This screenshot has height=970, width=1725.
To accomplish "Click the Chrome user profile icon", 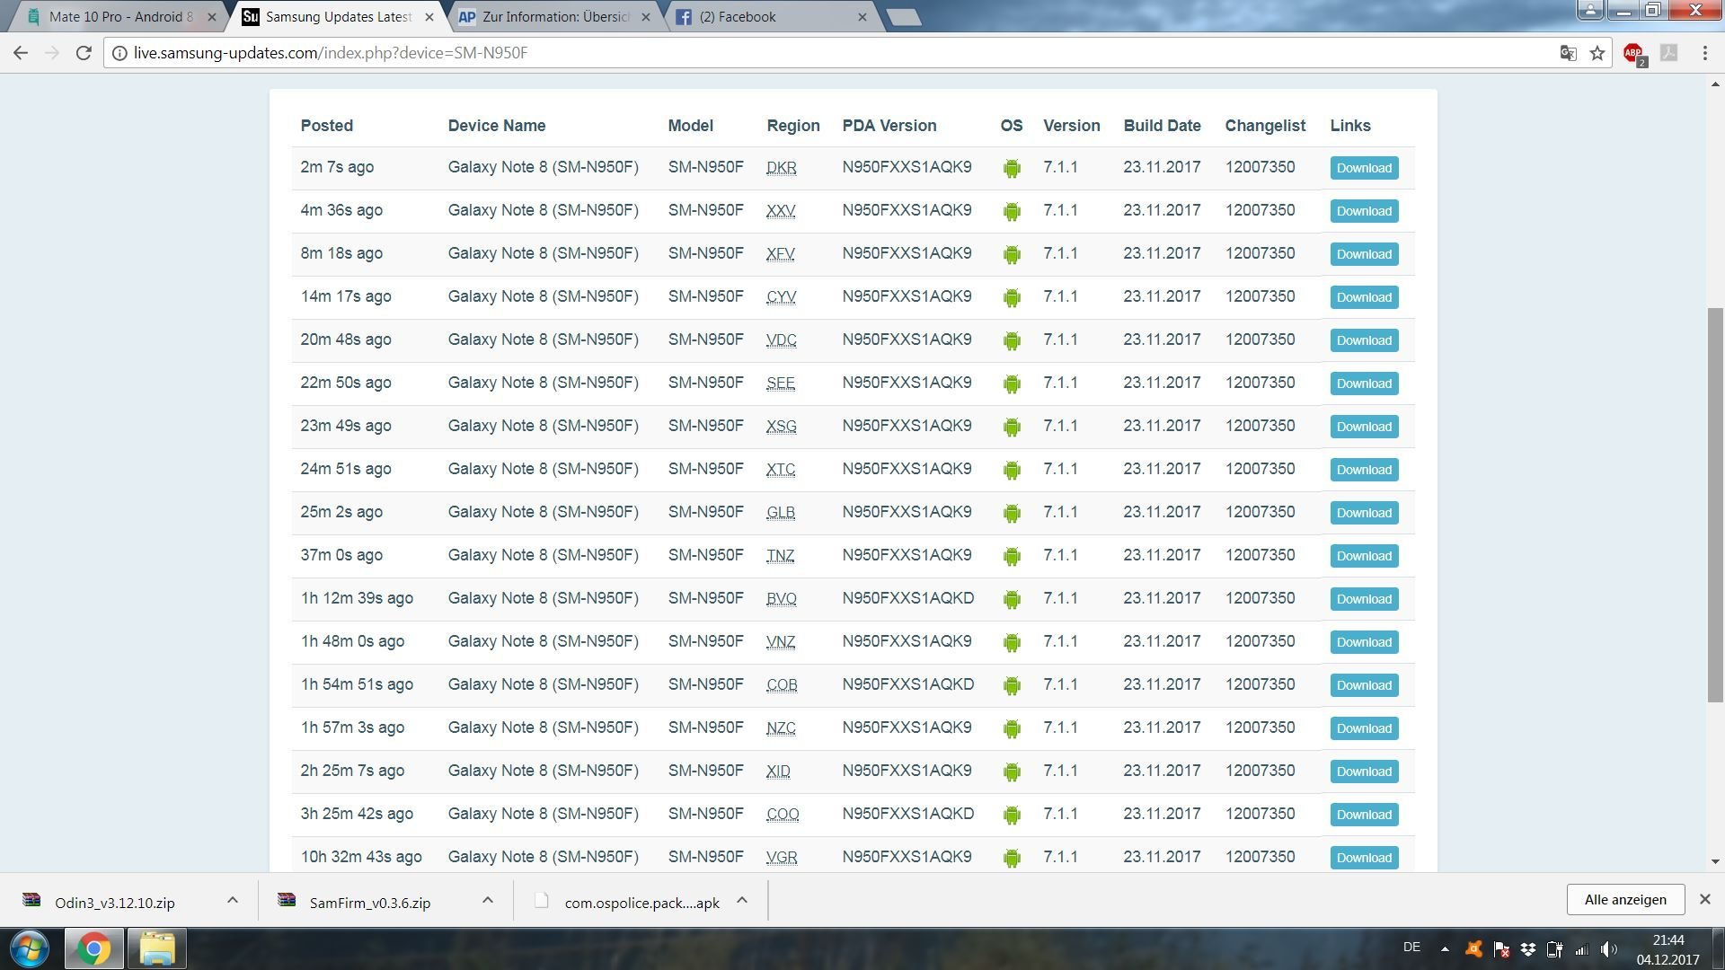I will [x=1590, y=10].
